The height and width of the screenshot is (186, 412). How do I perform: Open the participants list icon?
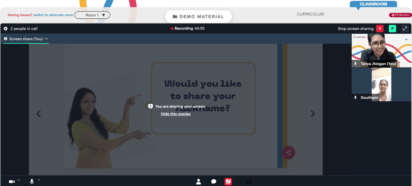(x=199, y=181)
